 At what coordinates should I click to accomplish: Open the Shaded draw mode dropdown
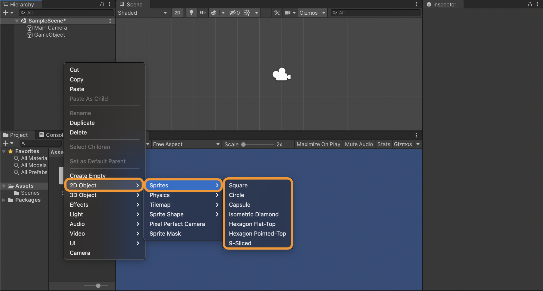click(x=142, y=13)
